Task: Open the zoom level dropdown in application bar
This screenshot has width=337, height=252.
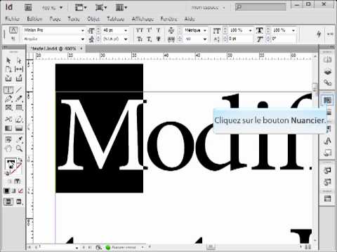Action: pos(61,8)
